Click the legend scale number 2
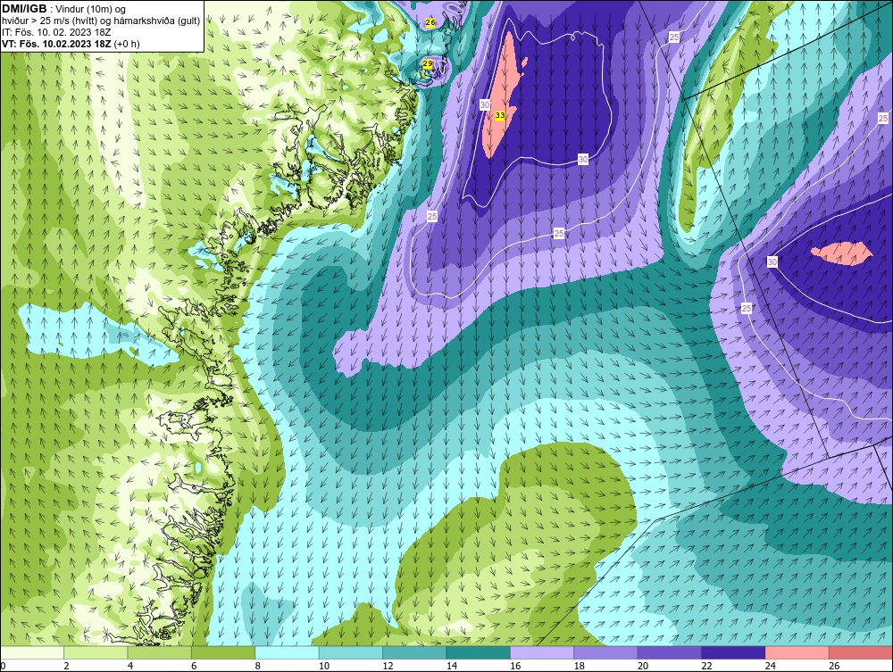This screenshot has height=672, width=893. [x=66, y=666]
